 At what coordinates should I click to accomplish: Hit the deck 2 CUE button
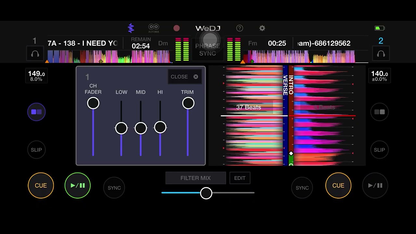338,185
